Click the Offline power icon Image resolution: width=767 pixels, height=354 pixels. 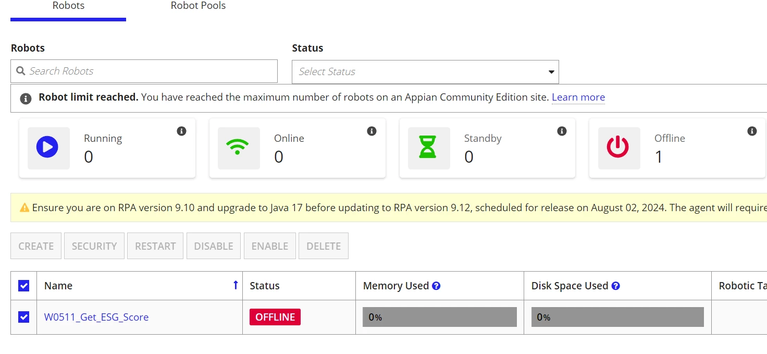618,148
